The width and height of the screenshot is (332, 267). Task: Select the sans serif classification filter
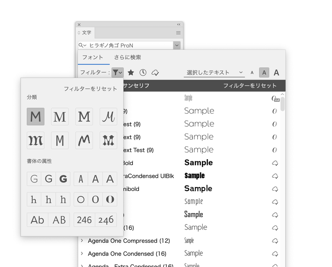tap(35, 117)
